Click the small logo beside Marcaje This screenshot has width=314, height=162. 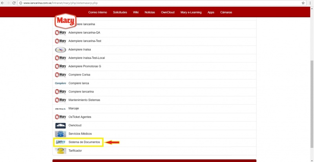click(x=60, y=109)
